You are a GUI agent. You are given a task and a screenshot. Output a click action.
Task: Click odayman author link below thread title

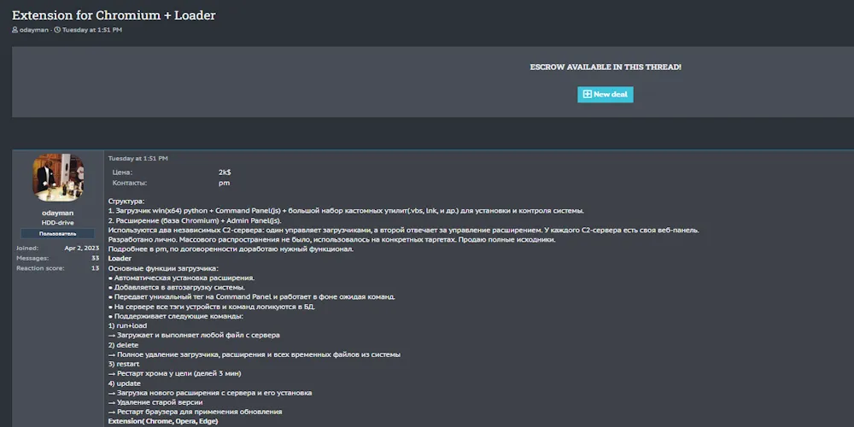point(34,30)
